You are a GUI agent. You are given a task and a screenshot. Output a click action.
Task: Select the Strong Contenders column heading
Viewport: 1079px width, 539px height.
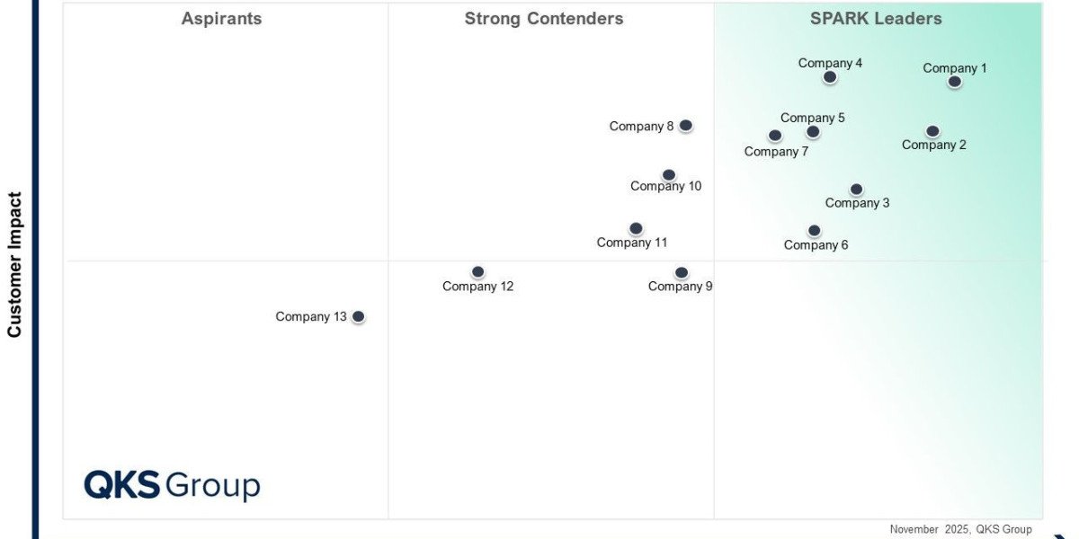544,19
